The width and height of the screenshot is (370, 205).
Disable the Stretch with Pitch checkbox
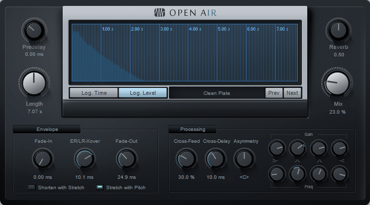pos(100,187)
